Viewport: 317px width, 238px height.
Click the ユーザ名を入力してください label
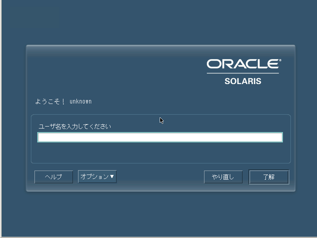[75, 127]
